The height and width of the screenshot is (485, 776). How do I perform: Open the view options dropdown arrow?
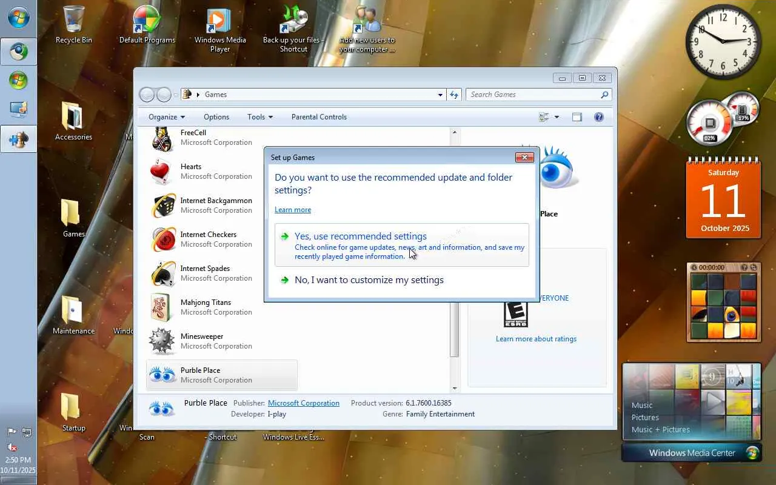pos(557,117)
